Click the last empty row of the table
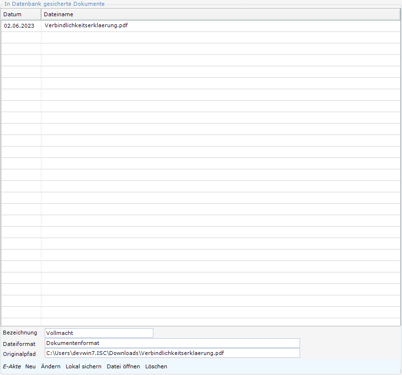The height and width of the screenshot is (375, 402). click(x=201, y=322)
